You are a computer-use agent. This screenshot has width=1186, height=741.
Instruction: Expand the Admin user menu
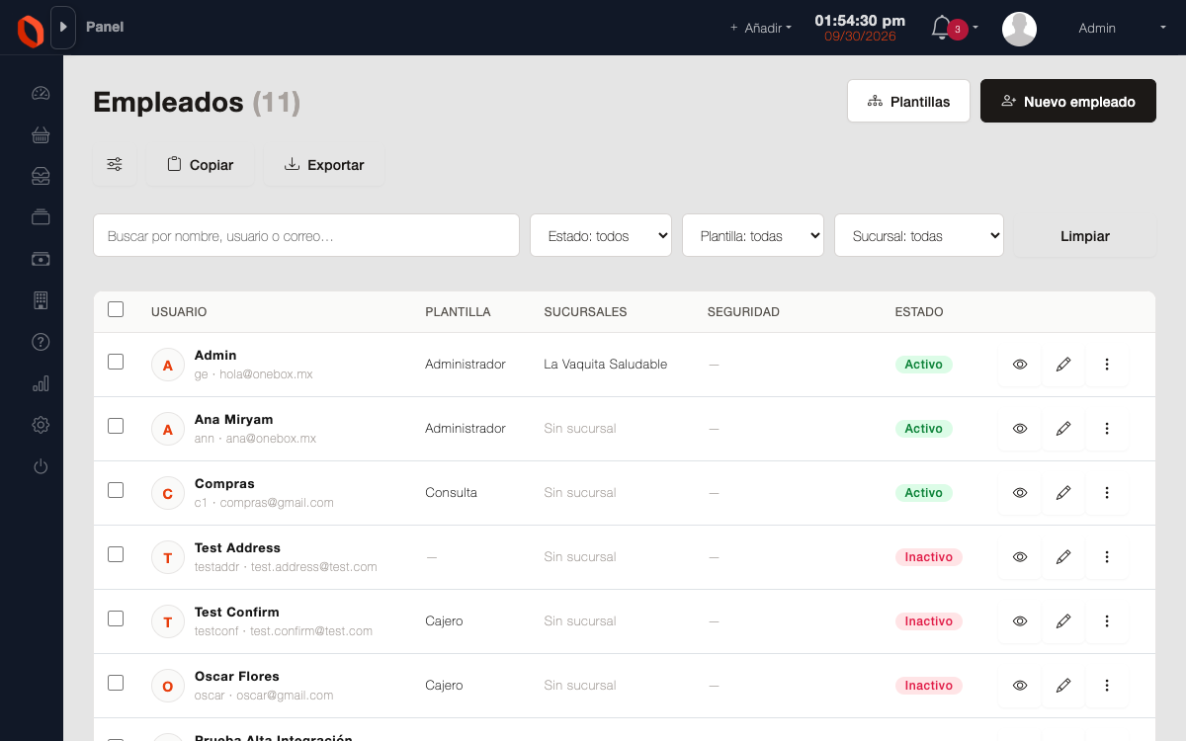point(1123,28)
